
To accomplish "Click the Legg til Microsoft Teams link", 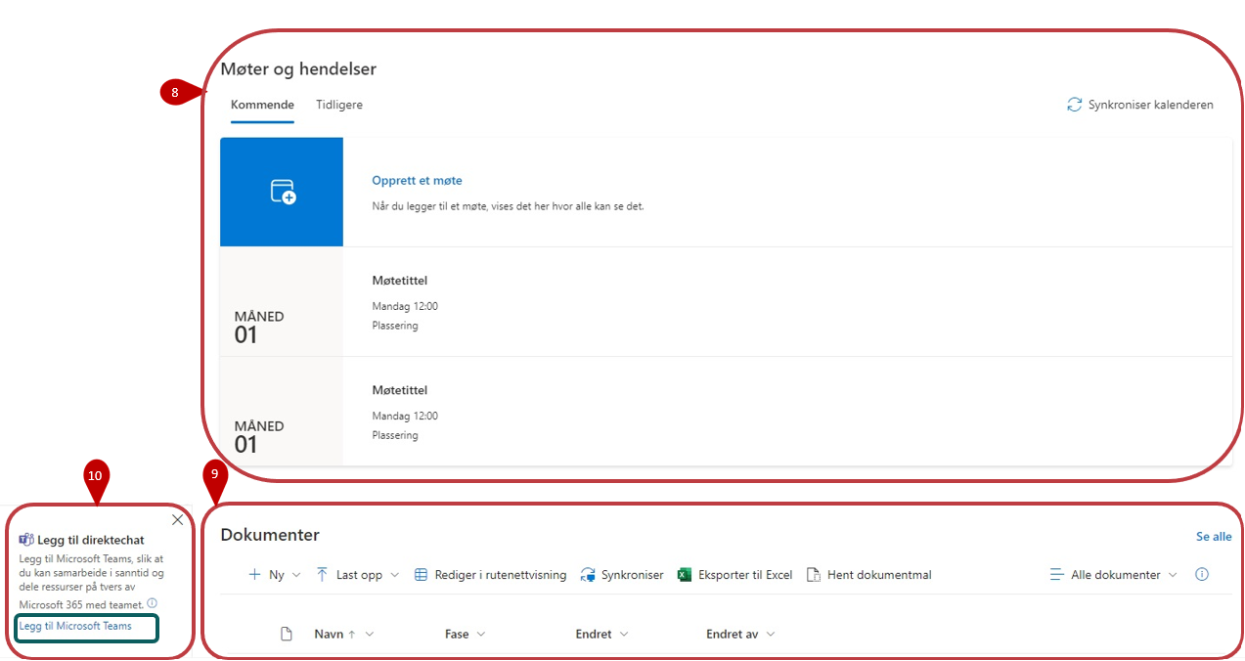I will (75, 626).
